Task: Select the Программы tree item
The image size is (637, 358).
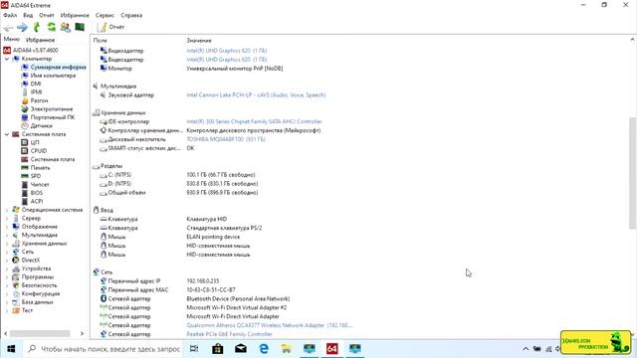Action: point(38,276)
